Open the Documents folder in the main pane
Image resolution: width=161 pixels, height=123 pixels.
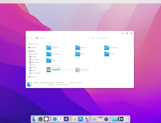coord(107,48)
